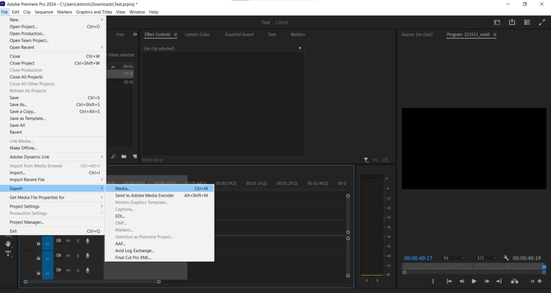
Task: Open Quick Export share icon
Action: tap(512, 22)
